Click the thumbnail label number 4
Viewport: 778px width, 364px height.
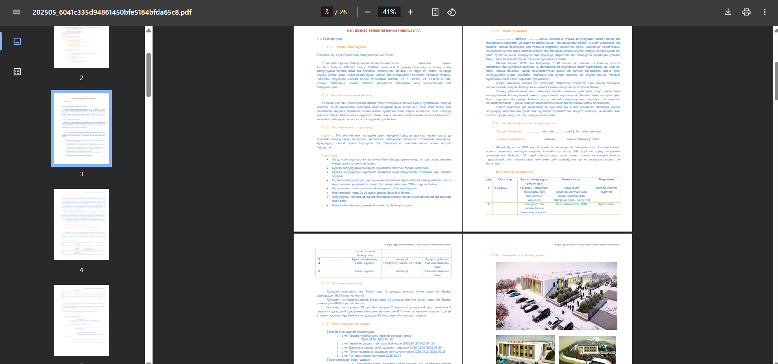tap(81, 270)
